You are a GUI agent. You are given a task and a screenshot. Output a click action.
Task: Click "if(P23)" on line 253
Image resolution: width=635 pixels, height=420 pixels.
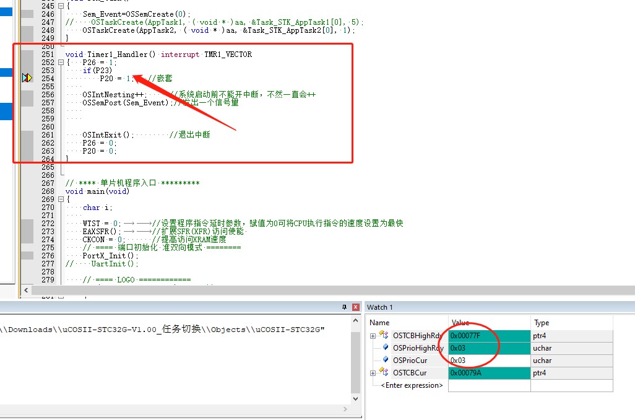pos(97,70)
